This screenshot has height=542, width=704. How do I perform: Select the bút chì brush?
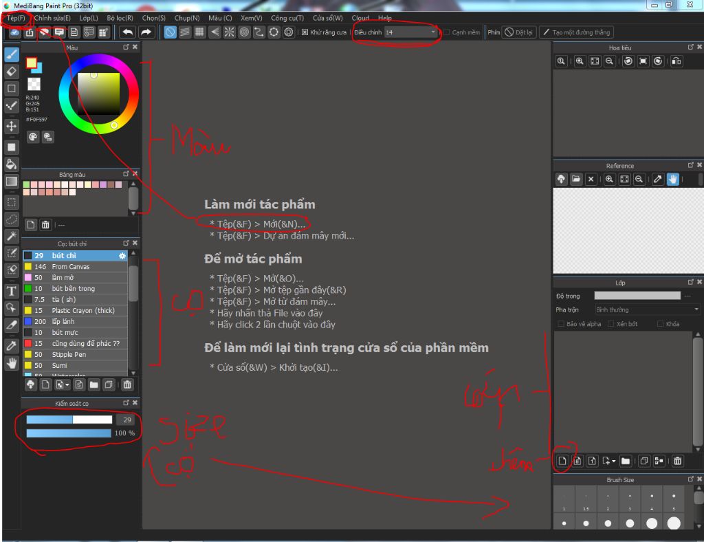pyautogui.click(x=75, y=255)
